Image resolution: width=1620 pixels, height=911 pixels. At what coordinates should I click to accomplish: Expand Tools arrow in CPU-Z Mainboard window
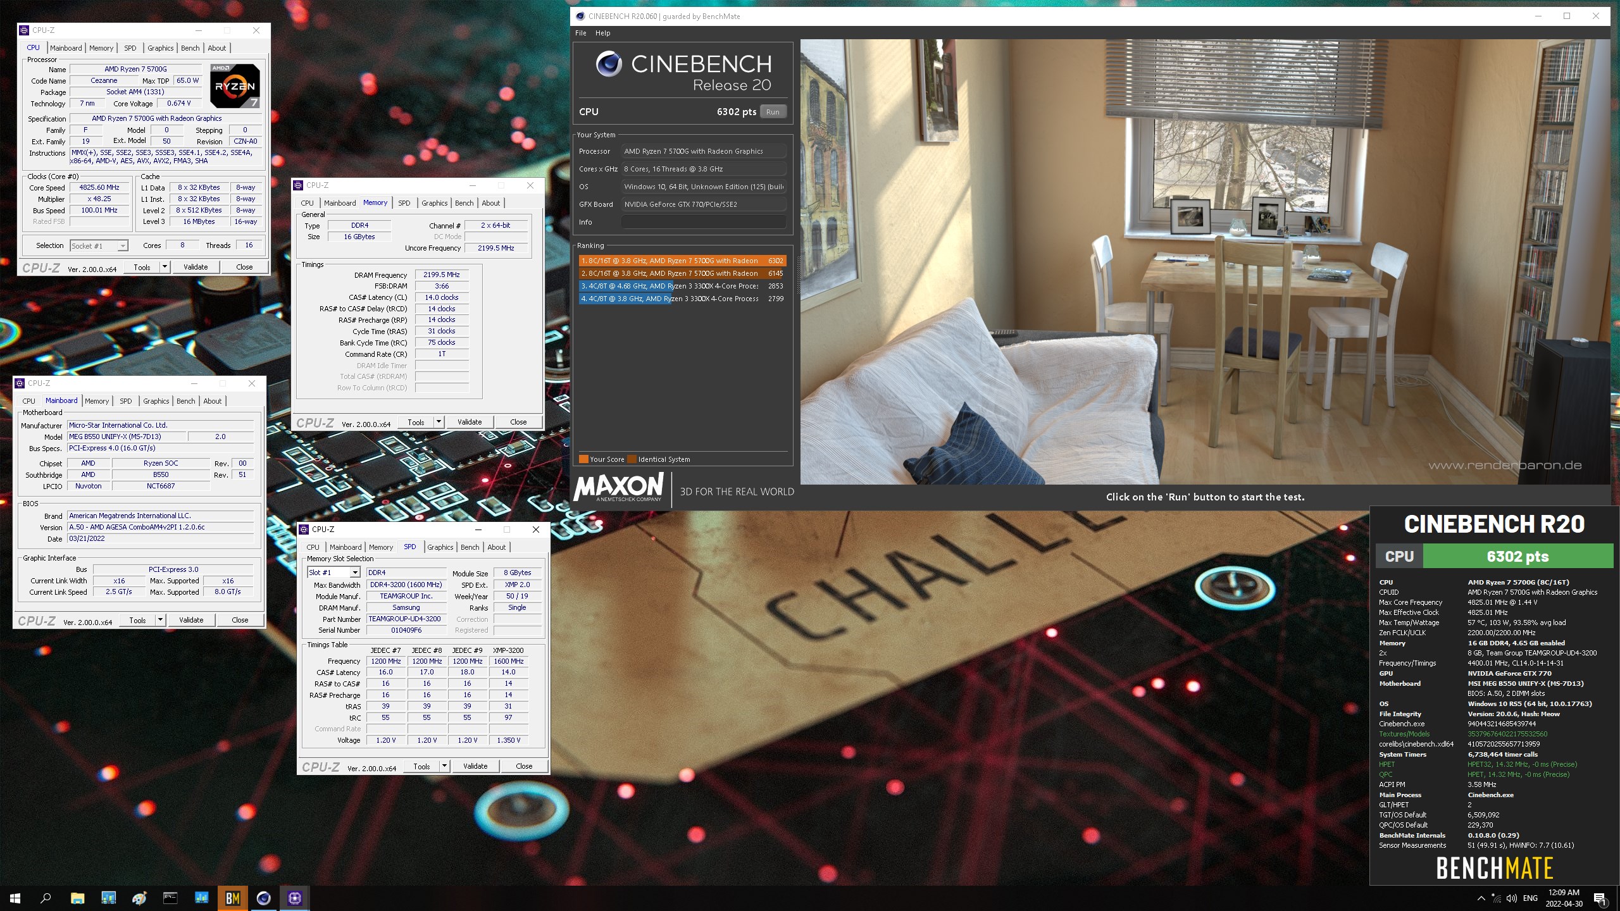(x=160, y=620)
